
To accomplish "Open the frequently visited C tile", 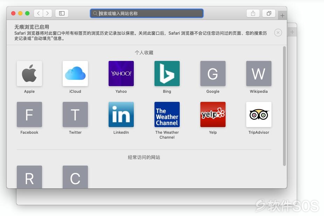I will (x=75, y=177).
